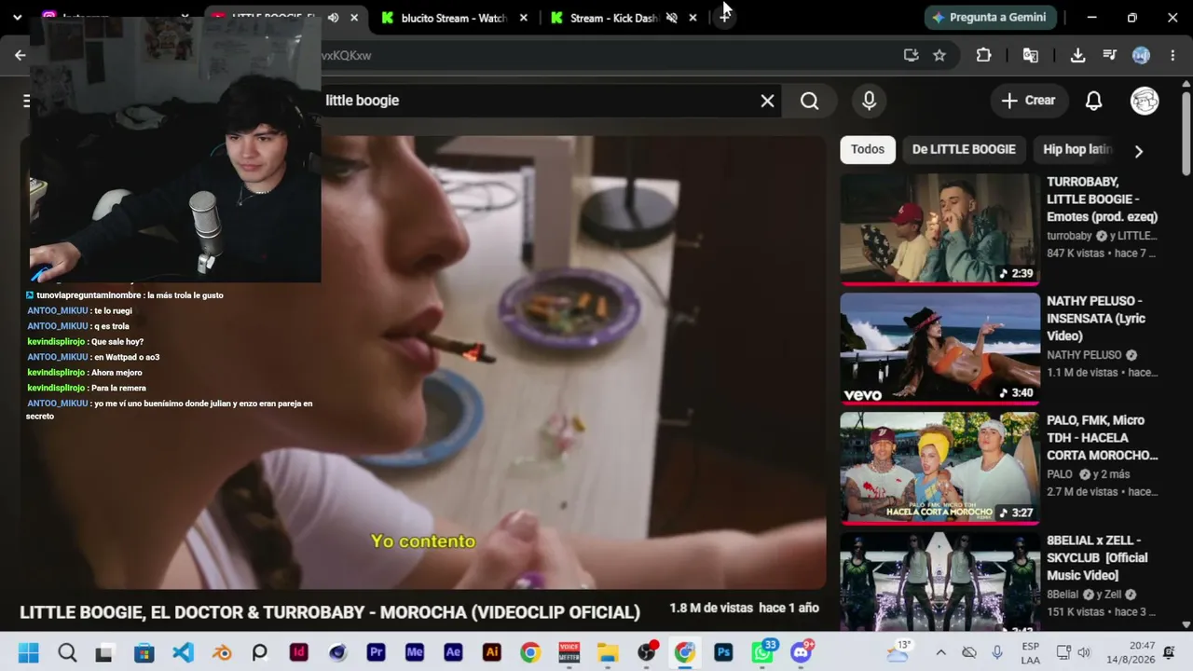1193x671 pixels.
Task: Click the 'PALO, FMK, Micro TDH' video title
Action: 1103,438
